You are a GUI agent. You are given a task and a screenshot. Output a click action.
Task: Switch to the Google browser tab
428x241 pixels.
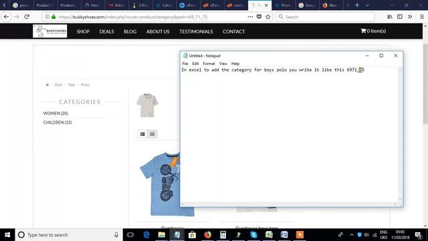[307, 5]
